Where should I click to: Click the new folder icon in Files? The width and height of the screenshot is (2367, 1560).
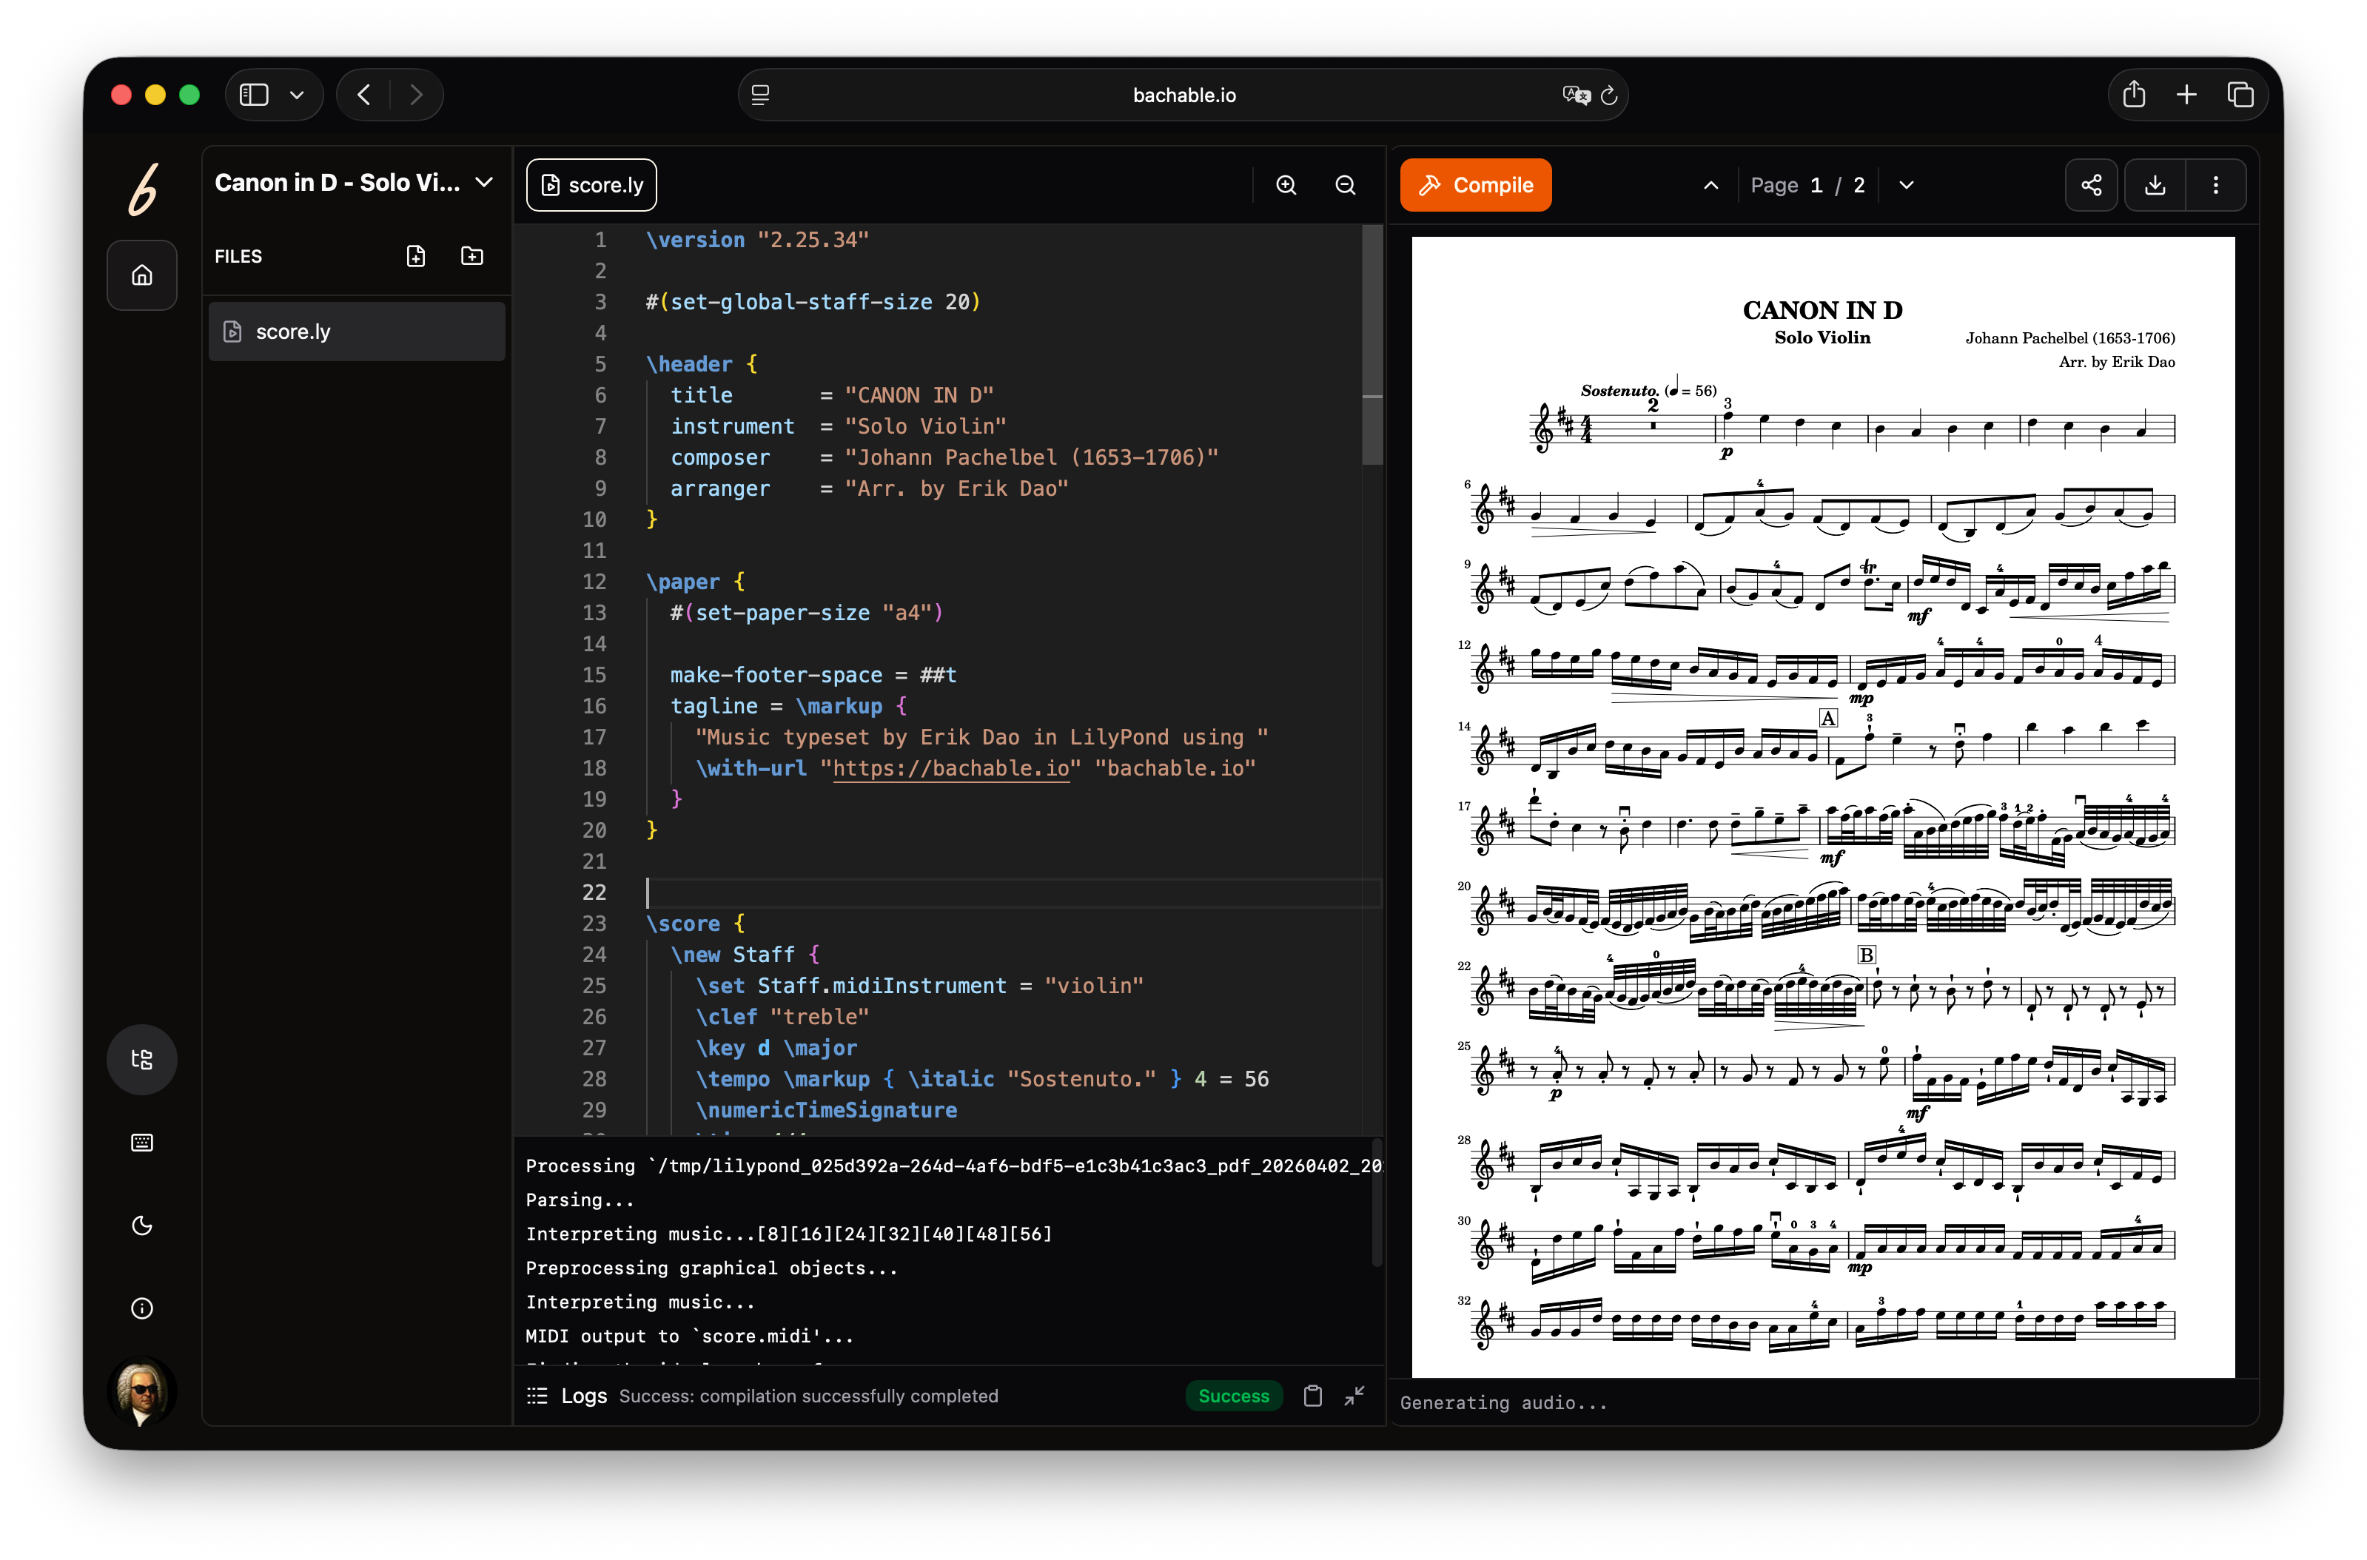click(473, 257)
